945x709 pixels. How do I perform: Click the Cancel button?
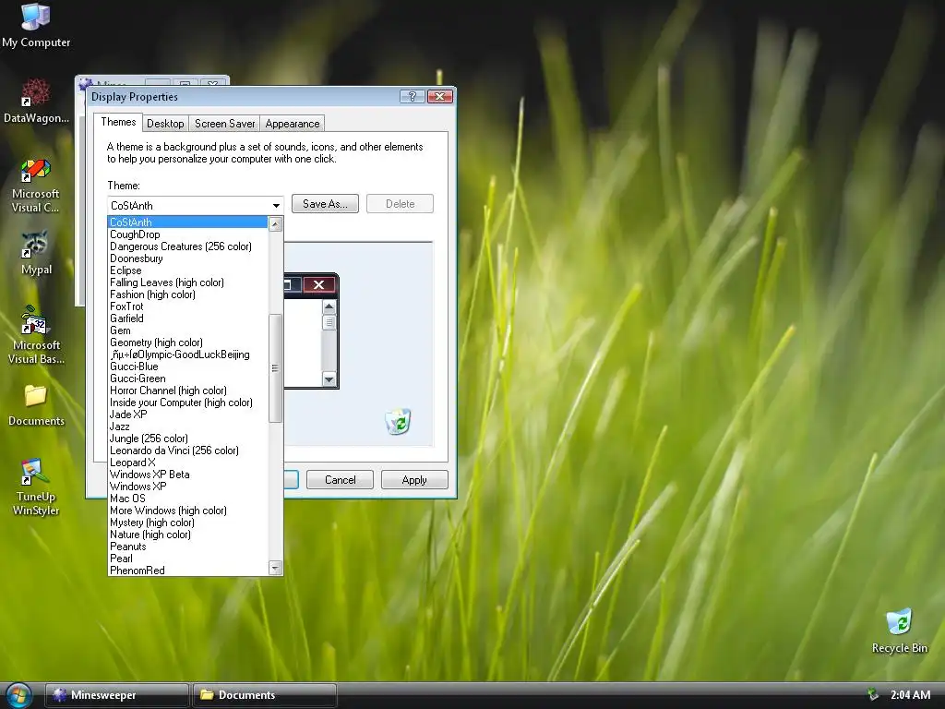(x=340, y=480)
